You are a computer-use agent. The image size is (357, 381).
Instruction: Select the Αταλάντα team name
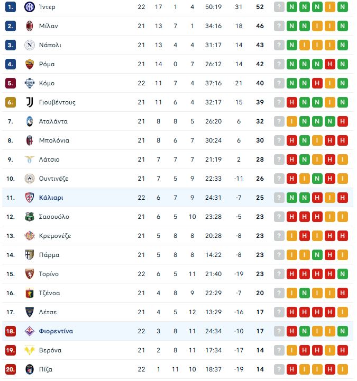(x=53, y=121)
